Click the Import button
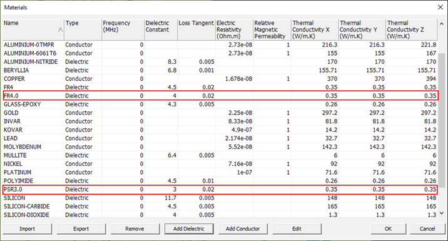448x241 pixels. click(28, 228)
